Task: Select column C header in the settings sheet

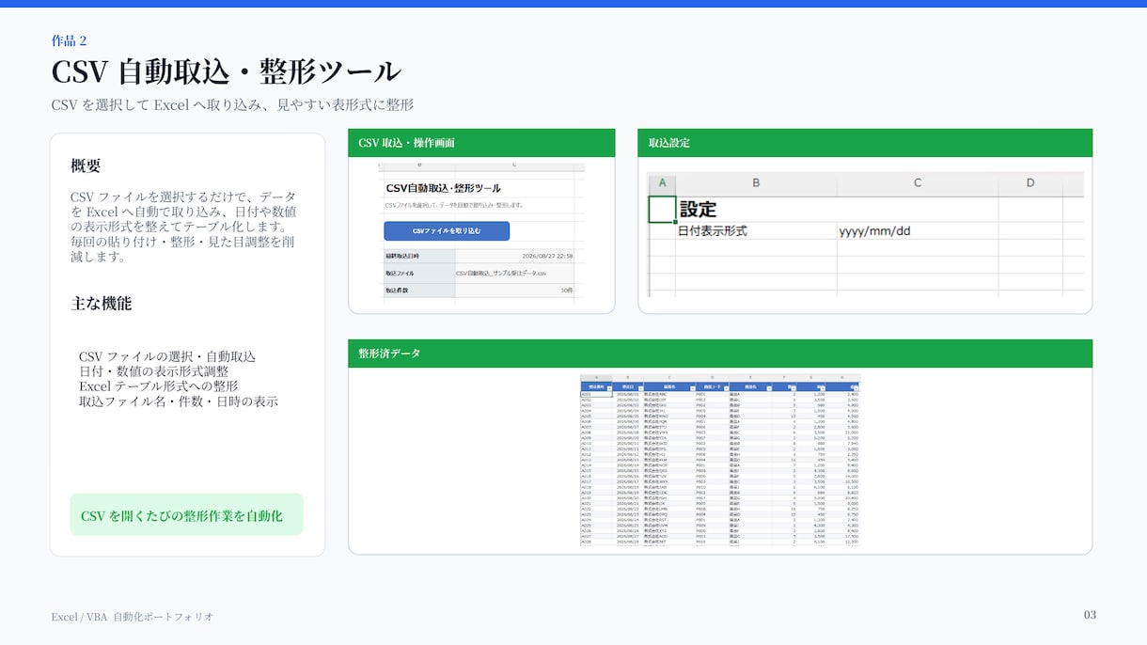Action: (x=918, y=182)
